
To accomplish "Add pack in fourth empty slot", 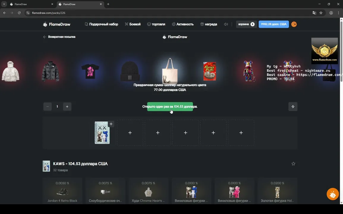I will pos(185,133).
